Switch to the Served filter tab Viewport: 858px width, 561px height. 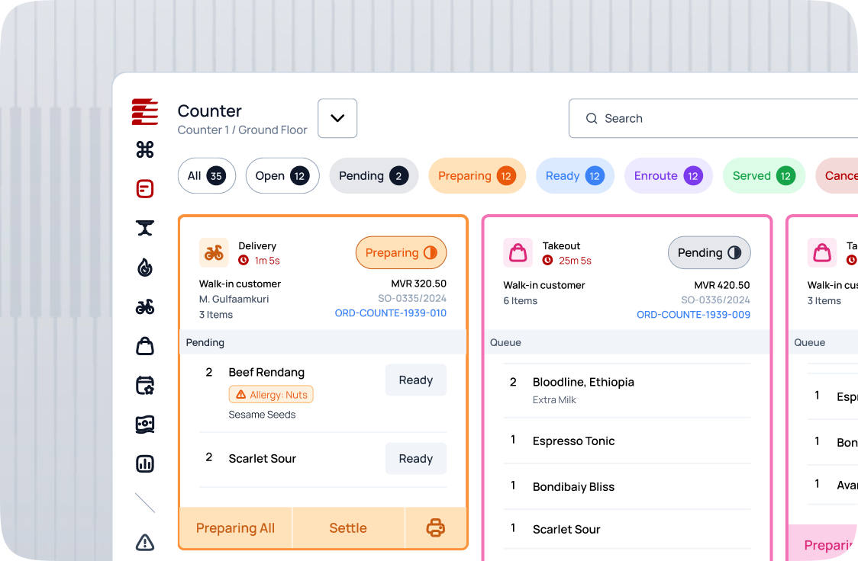click(x=764, y=176)
